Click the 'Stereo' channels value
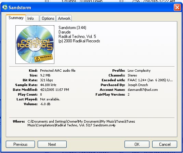 coord(132,75)
